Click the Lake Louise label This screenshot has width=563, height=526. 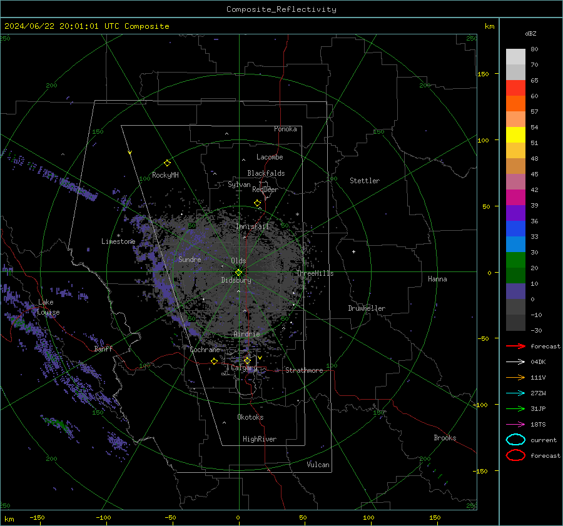(x=48, y=307)
